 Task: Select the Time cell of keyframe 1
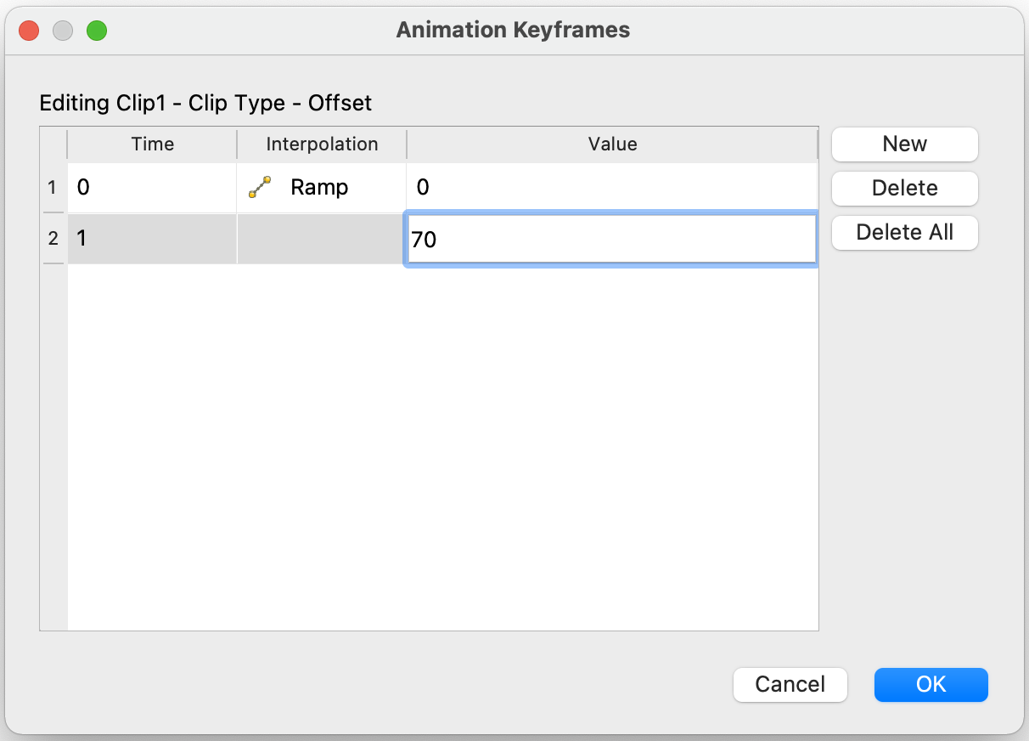(152, 188)
